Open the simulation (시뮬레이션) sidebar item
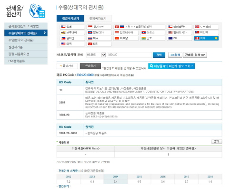This screenshot has height=189, width=231. coord(26,54)
